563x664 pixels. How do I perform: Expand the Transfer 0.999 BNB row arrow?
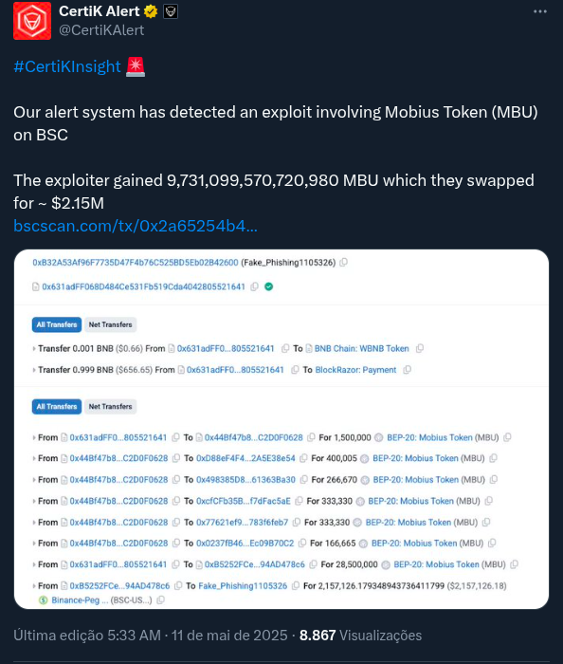click(34, 370)
